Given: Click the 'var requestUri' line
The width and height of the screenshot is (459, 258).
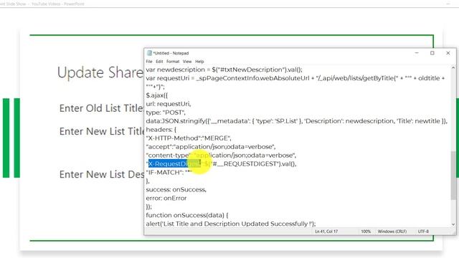Looking at the screenshot, I should pos(295,78).
